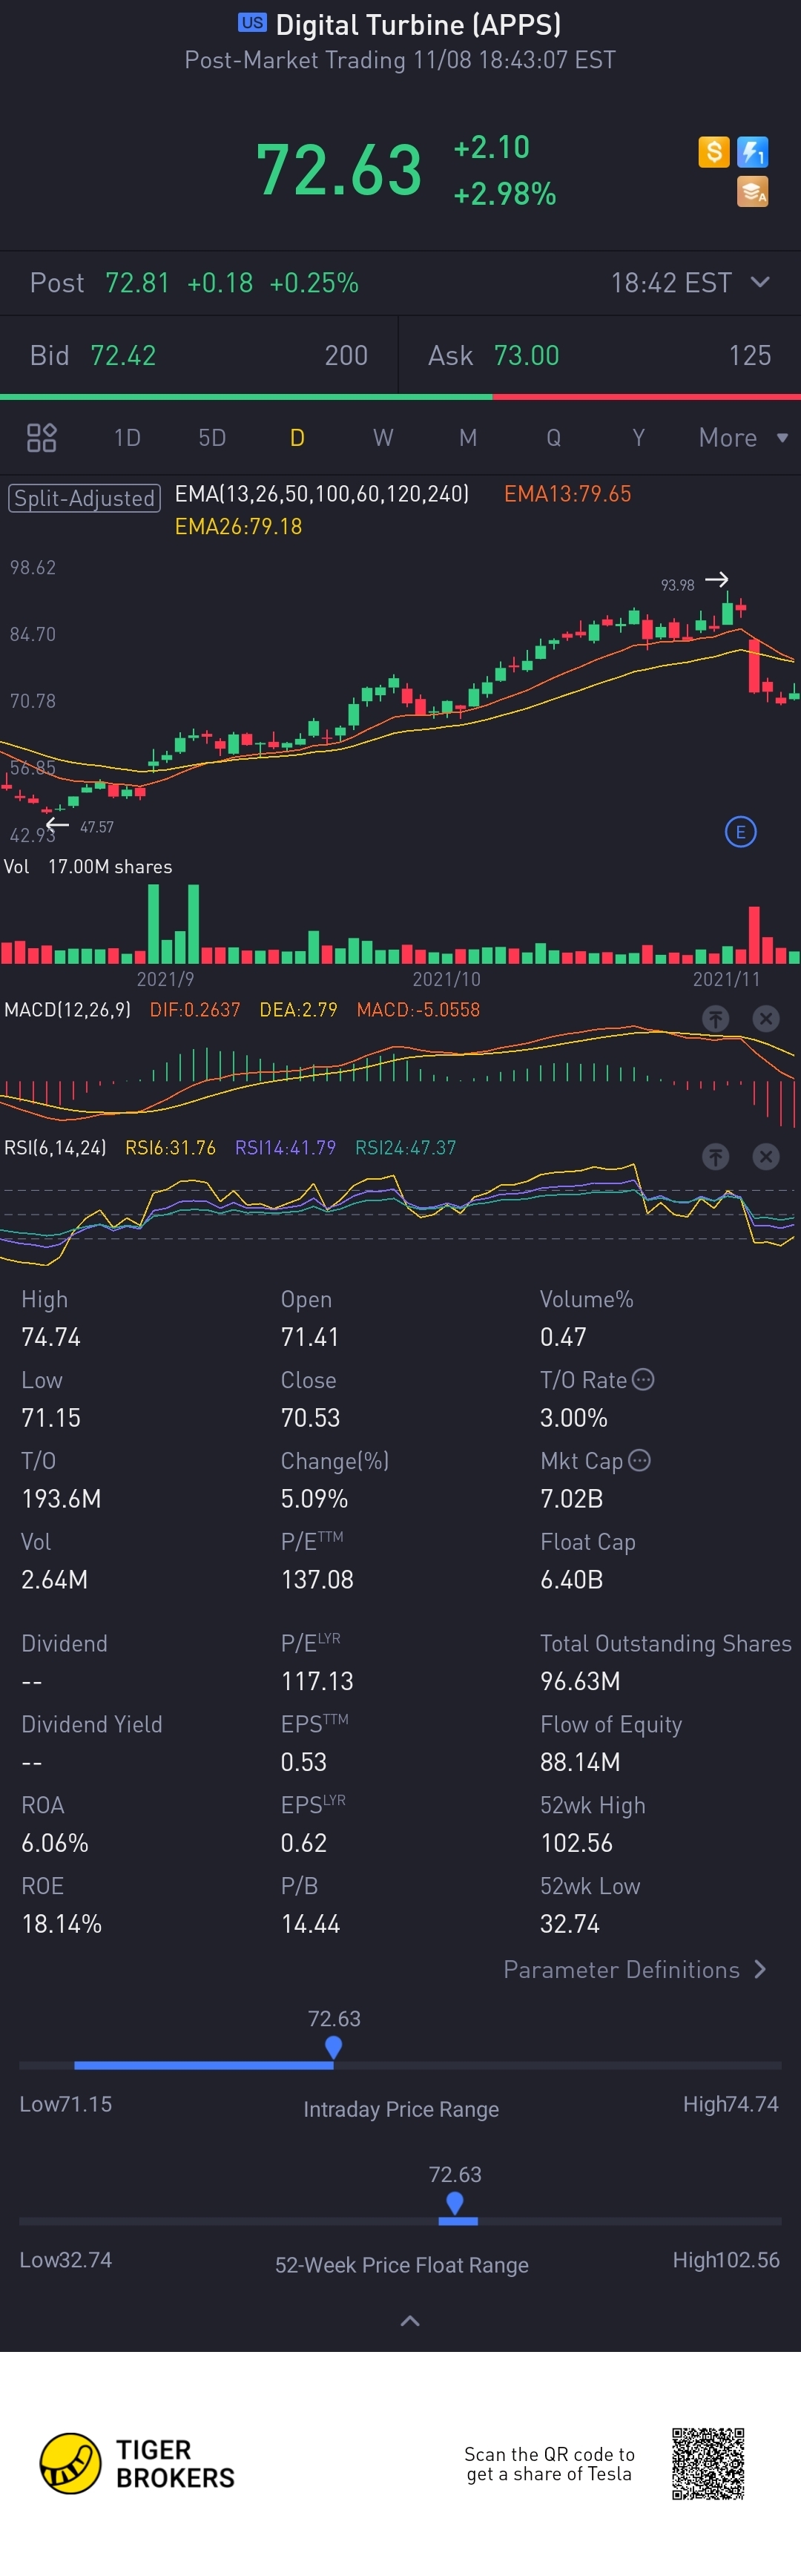Open Mkt Cap info bubble
The image size is (801, 2576).
pyautogui.click(x=639, y=1460)
